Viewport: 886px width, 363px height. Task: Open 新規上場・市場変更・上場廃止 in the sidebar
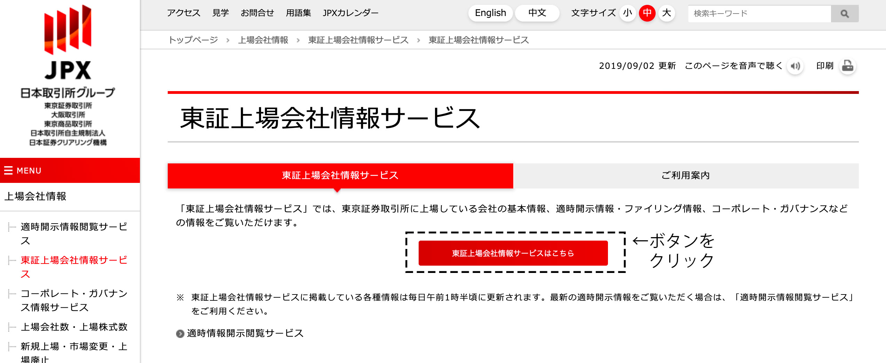[74, 352]
